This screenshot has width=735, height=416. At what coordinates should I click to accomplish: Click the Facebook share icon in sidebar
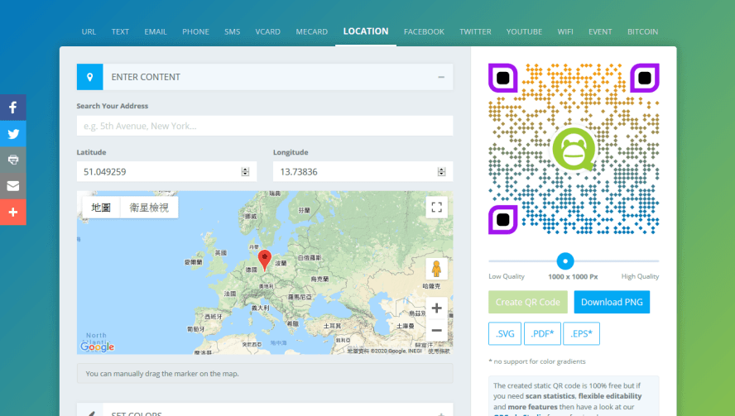13,108
